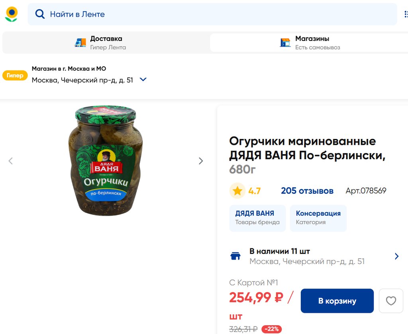Click the dark blue shop availability icon
Screen dimensions: 408x334
pyautogui.click(x=235, y=256)
